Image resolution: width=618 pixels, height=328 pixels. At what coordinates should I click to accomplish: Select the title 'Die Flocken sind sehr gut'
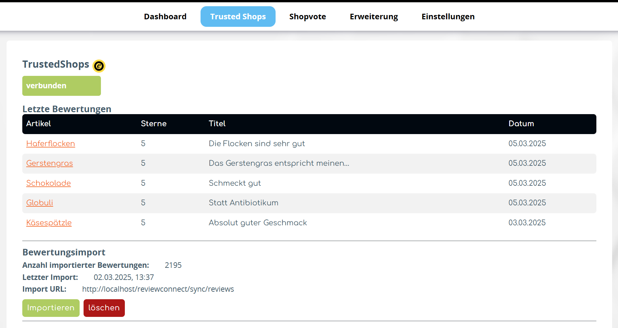257,144
